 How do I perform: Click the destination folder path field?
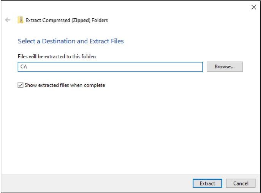pos(110,67)
